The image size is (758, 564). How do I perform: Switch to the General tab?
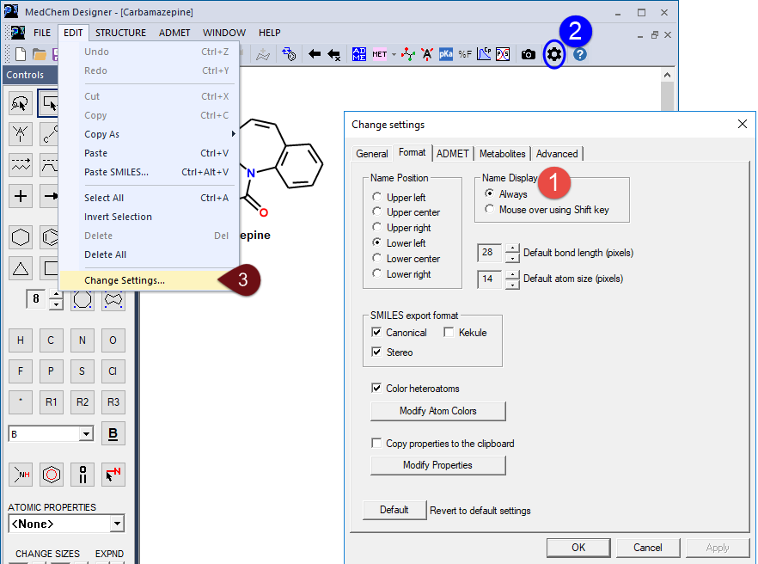[x=372, y=154]
